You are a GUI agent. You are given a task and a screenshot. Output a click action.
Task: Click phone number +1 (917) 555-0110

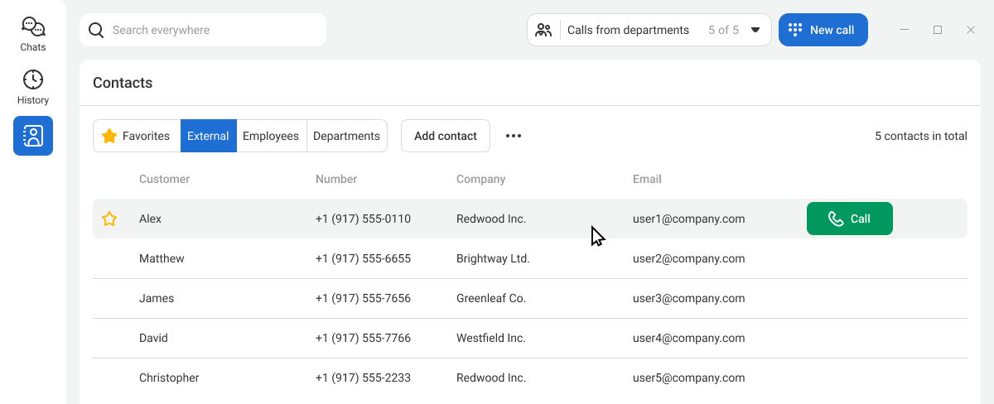[363, 219]
